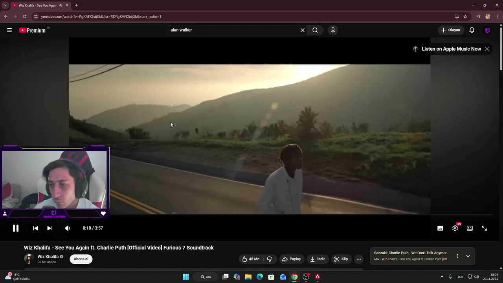Skip to previous video in playlist
Viewport: 503px width, 283px height.
pos(35,228)
